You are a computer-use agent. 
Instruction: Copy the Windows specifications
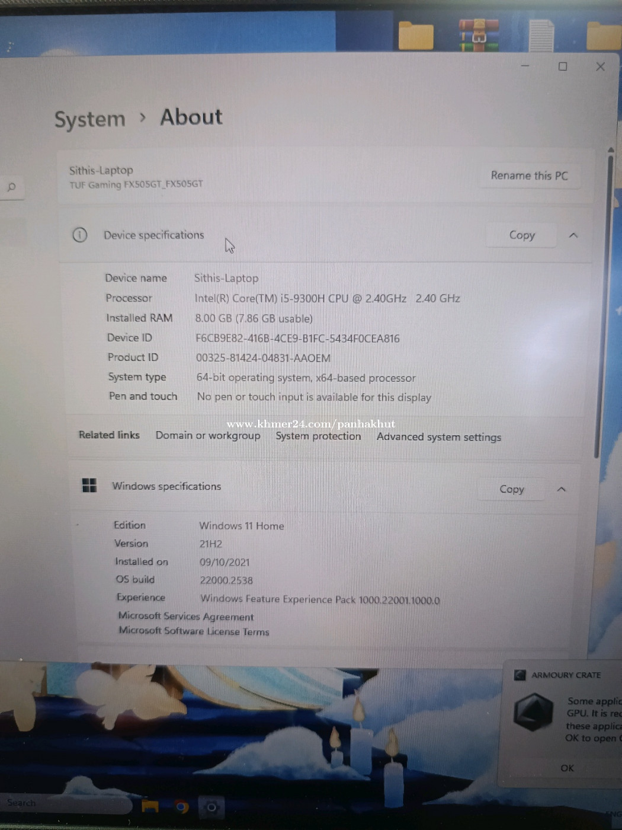click(511, 489)
